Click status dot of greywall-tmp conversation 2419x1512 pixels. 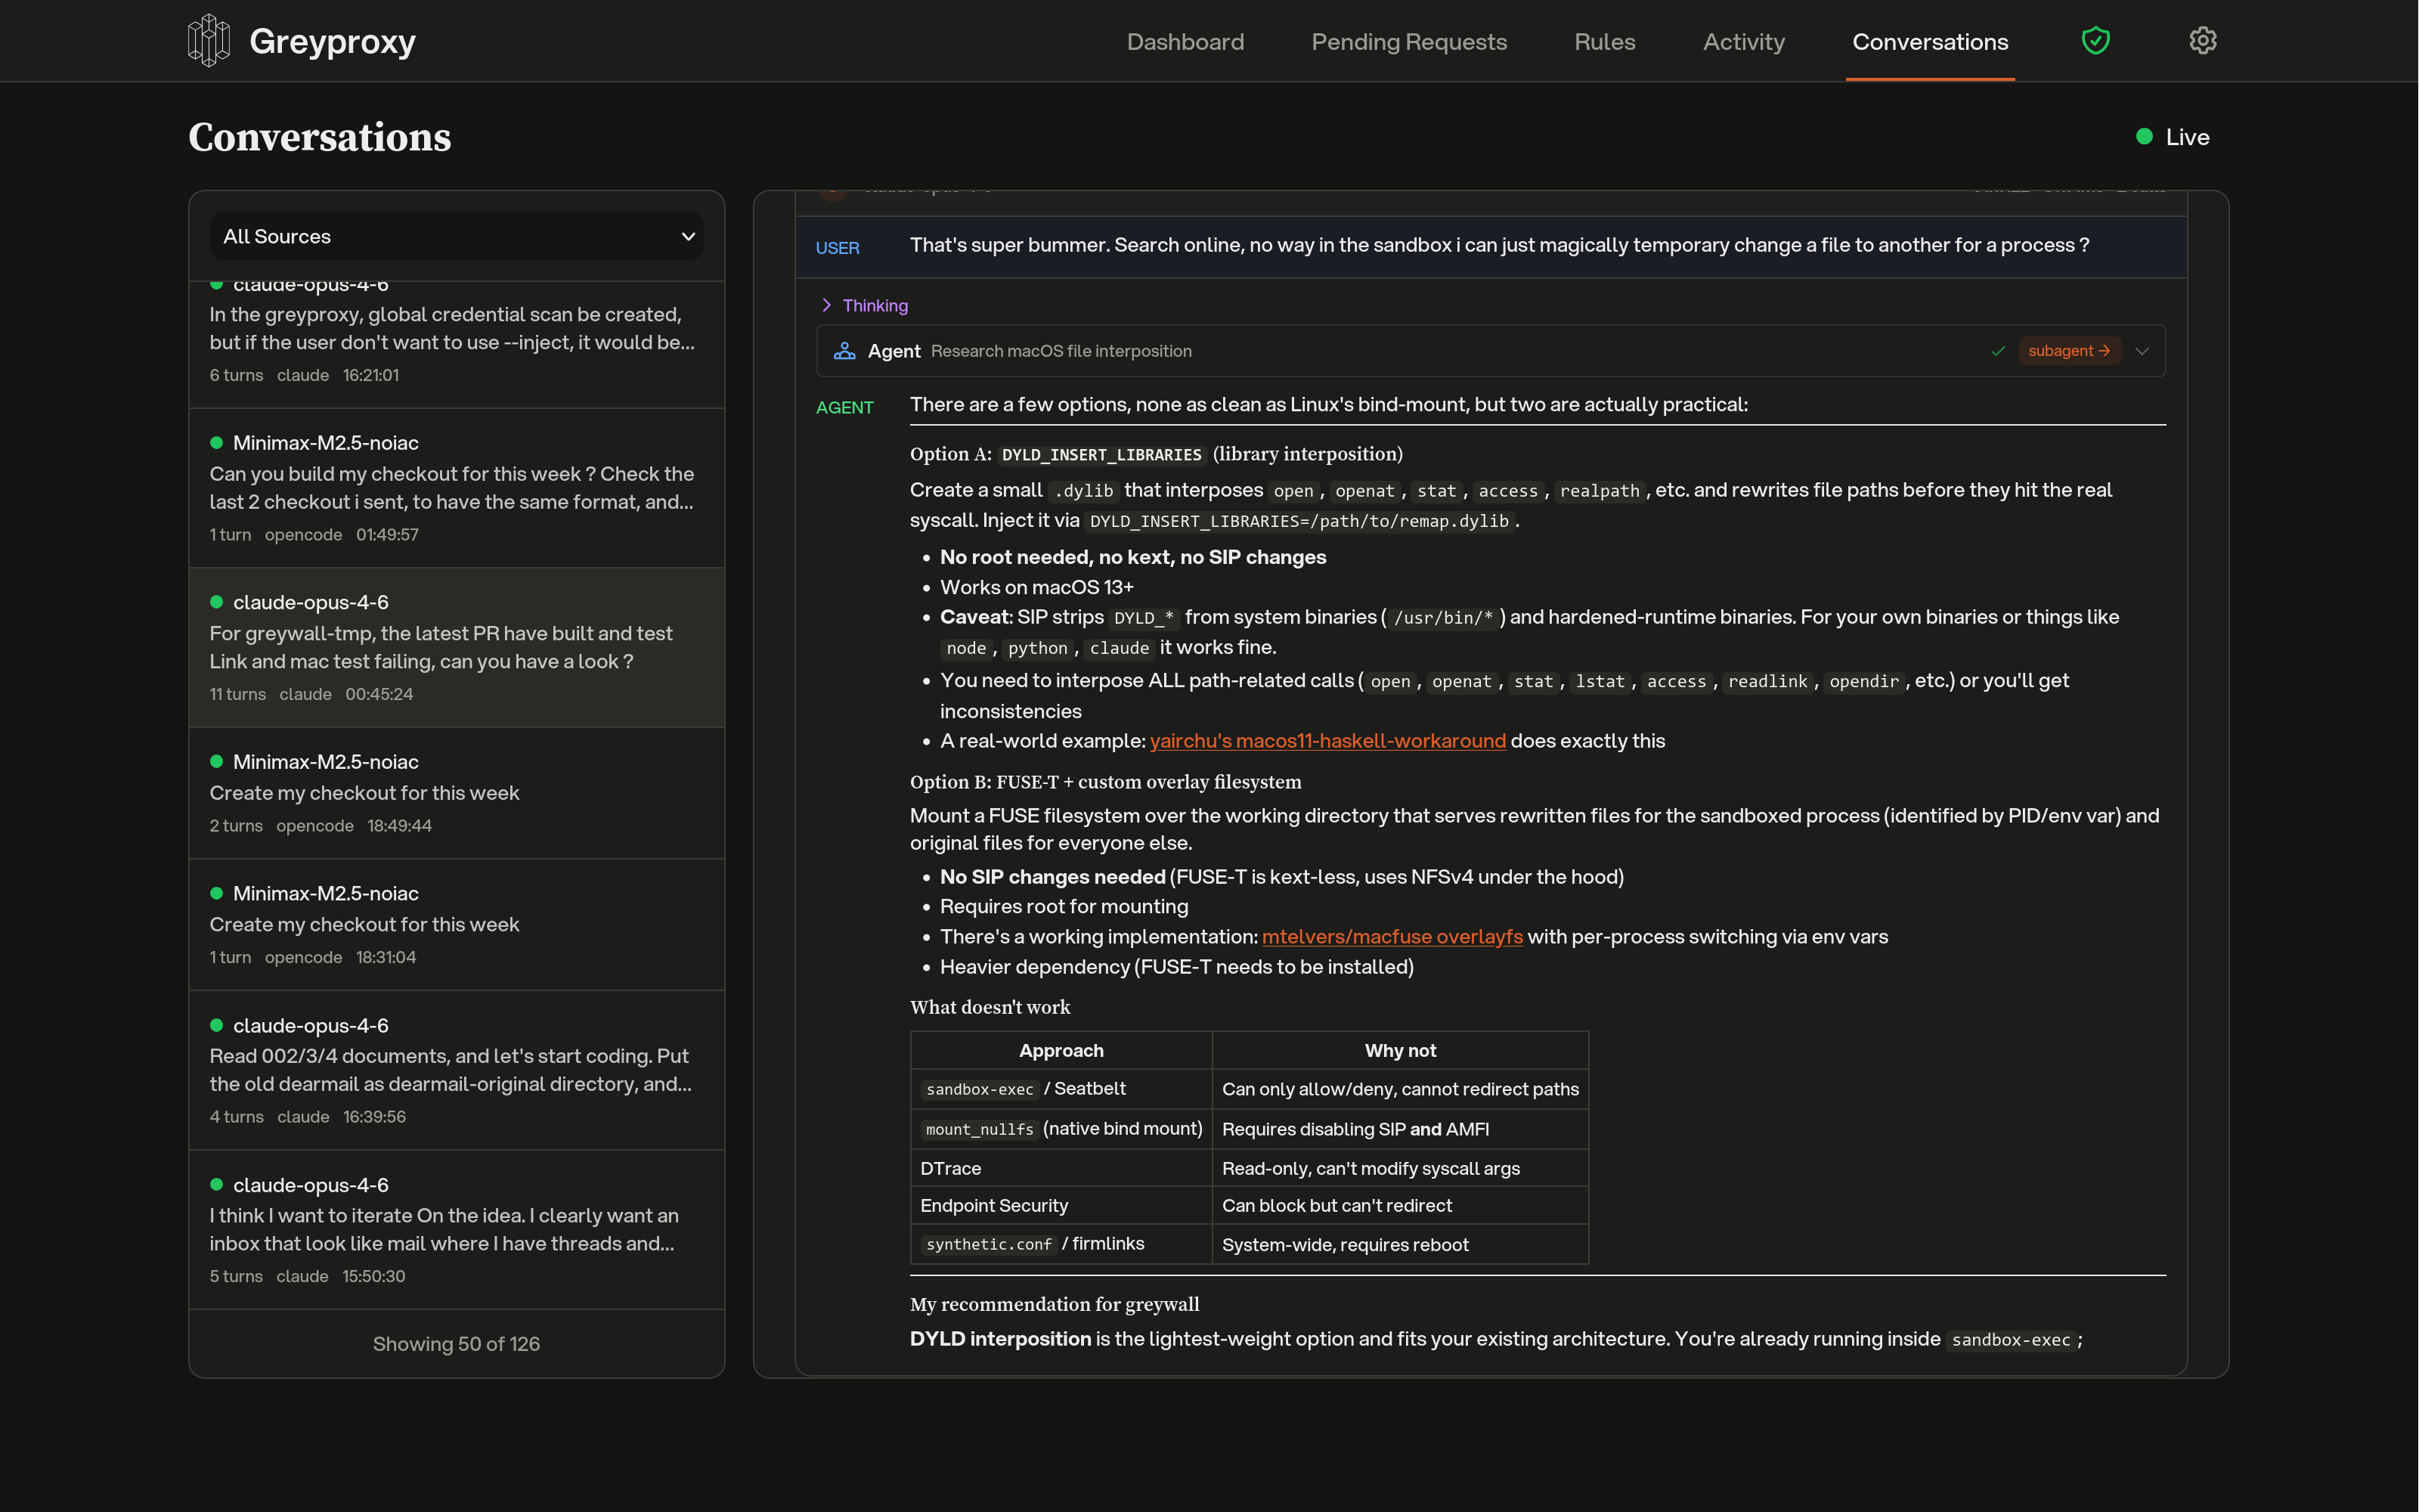pyautogui.click(x=216, y=602)
